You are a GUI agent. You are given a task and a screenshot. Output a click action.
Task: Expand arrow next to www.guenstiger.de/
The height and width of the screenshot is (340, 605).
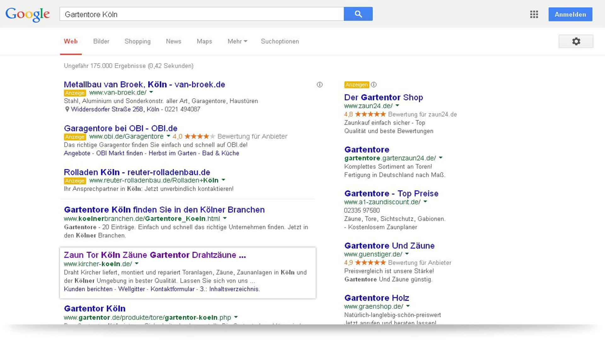[407, 253]
